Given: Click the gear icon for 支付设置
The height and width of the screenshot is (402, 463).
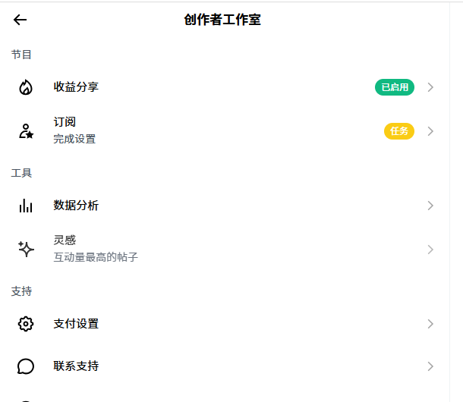Looking at the screenshot, I should click(x=26, y=324).
